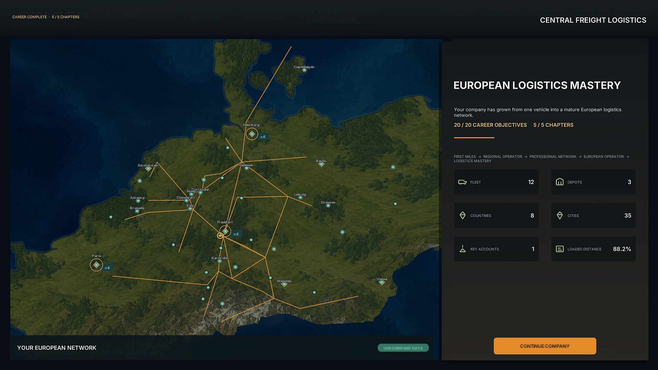Viewport: 658px width, 370px height.
Task: Open the Professional Network chapter breadcrumb
Action: [553, 157]
